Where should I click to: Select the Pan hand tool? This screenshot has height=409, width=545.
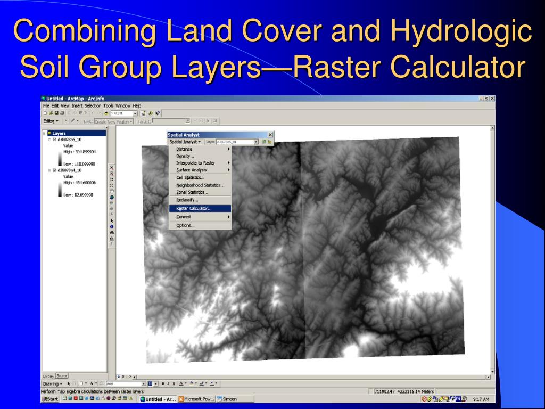tap(112, 191)
